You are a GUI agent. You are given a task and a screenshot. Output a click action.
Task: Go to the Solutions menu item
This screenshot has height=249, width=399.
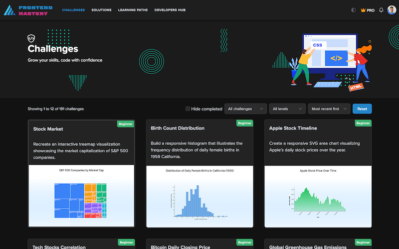(x=101, y=10)
